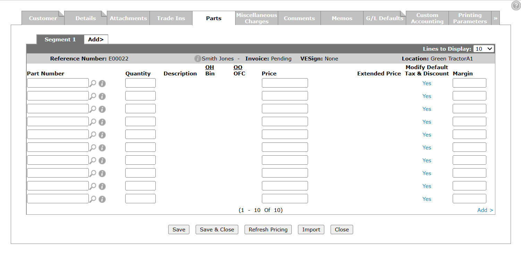
Task: Open the Details tab
Action: pyautogui.click(x=86, y=18)
